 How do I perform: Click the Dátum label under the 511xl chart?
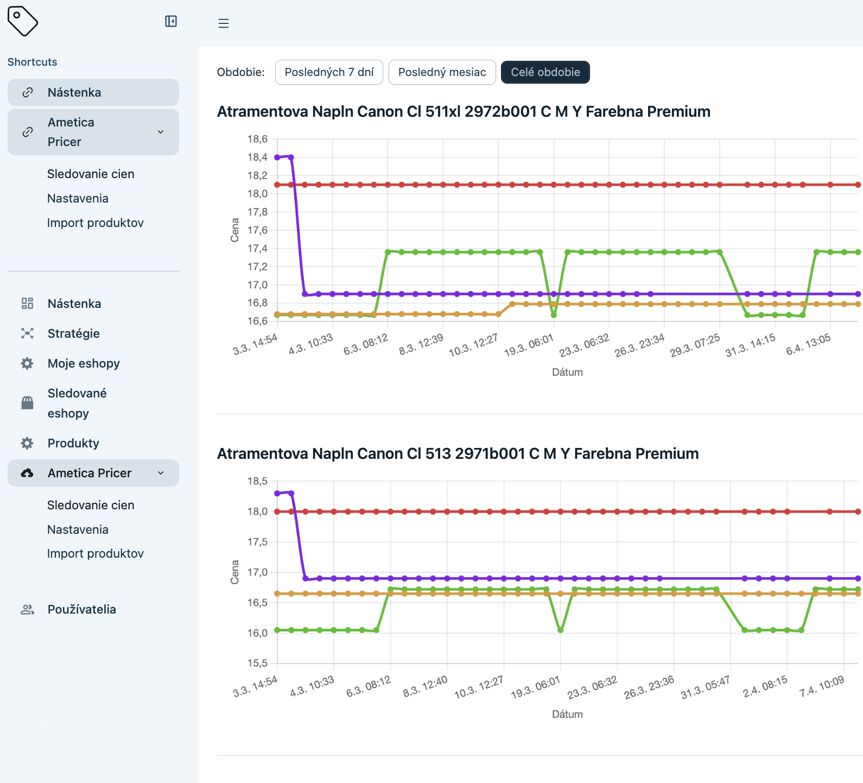point(568,372)
